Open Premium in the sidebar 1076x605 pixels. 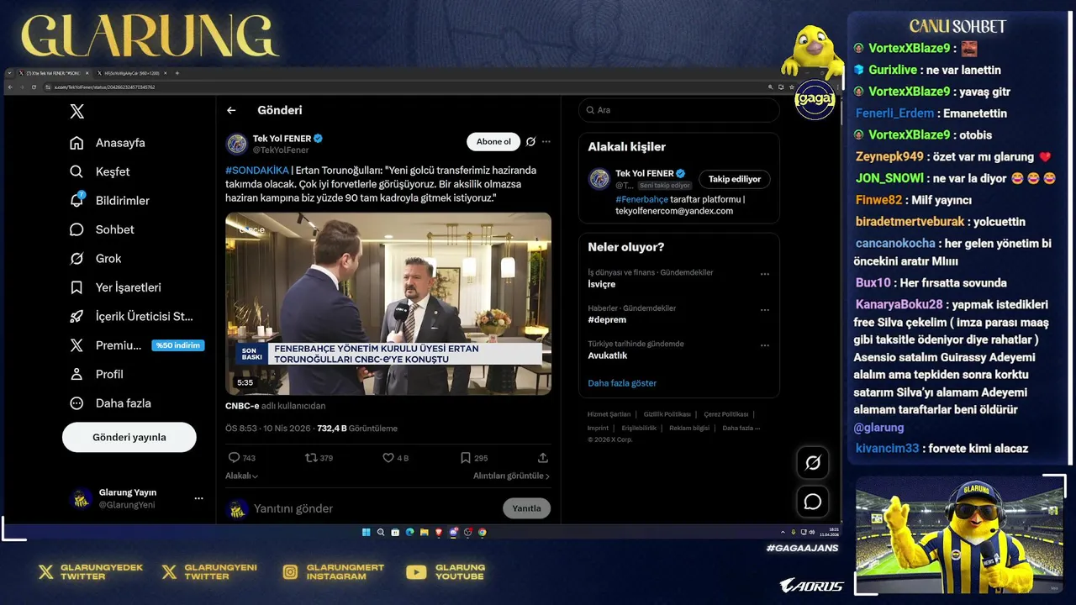point(105,345)
